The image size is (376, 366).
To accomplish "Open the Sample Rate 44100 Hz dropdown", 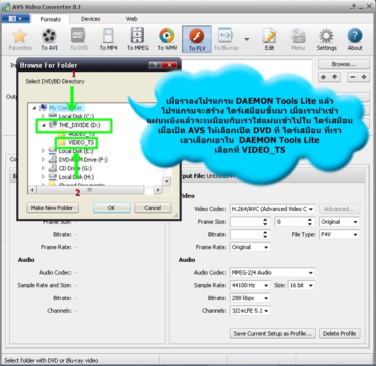I will 250,286.
